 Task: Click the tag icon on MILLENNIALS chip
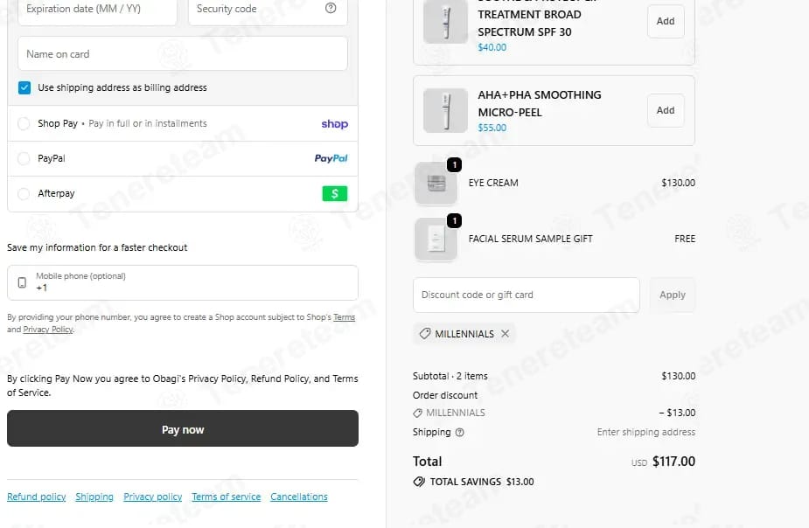click(x=425, y=334)
